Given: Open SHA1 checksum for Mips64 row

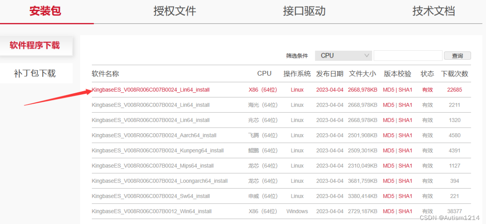Looking at the screenshot, I should [x=406, y=166].
